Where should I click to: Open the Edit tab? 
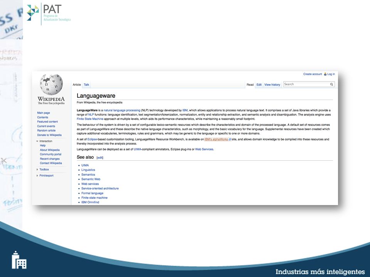click(x=259, y=85)
